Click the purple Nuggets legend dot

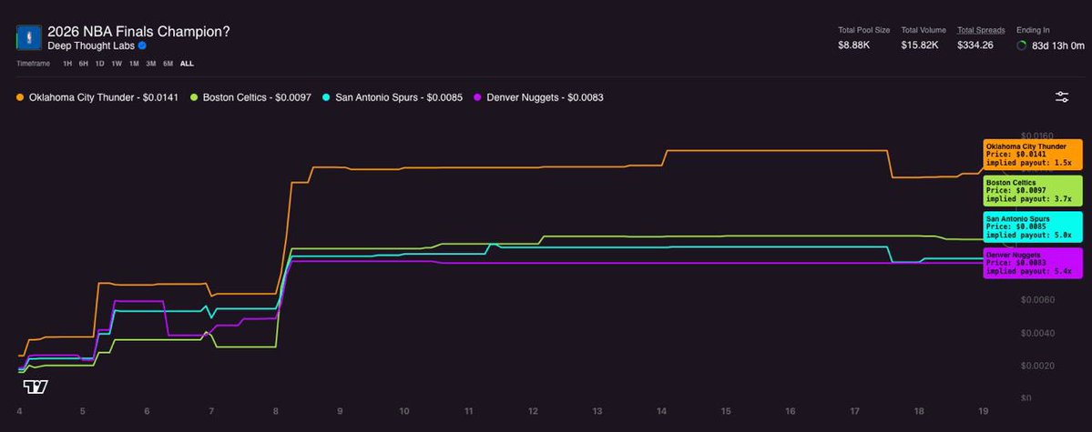pyautogui.click(x=478, y=97)
